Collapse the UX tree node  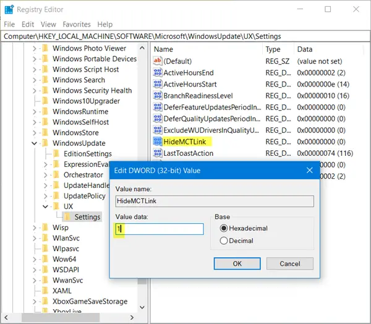(45, 207)
